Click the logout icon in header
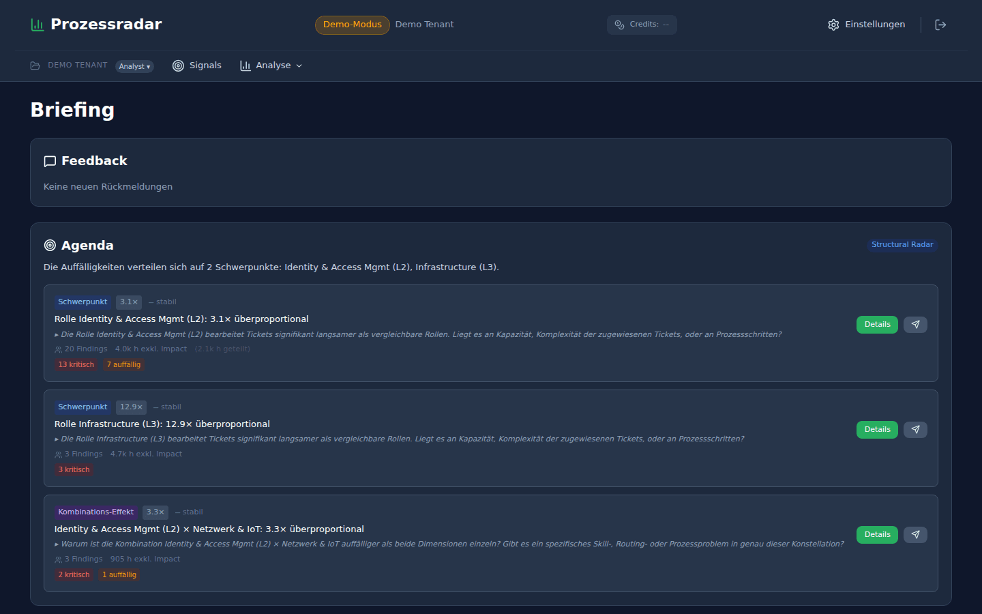The image size is (982, 614). coord(940,25)
